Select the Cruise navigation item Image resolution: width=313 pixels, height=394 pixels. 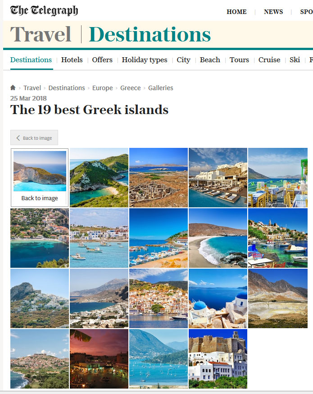(269, 60)
